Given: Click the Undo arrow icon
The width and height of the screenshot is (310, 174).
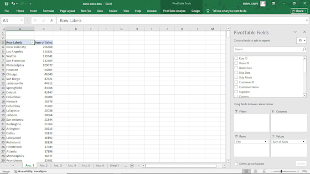Looking at the screenshot, I should (13, 4).
